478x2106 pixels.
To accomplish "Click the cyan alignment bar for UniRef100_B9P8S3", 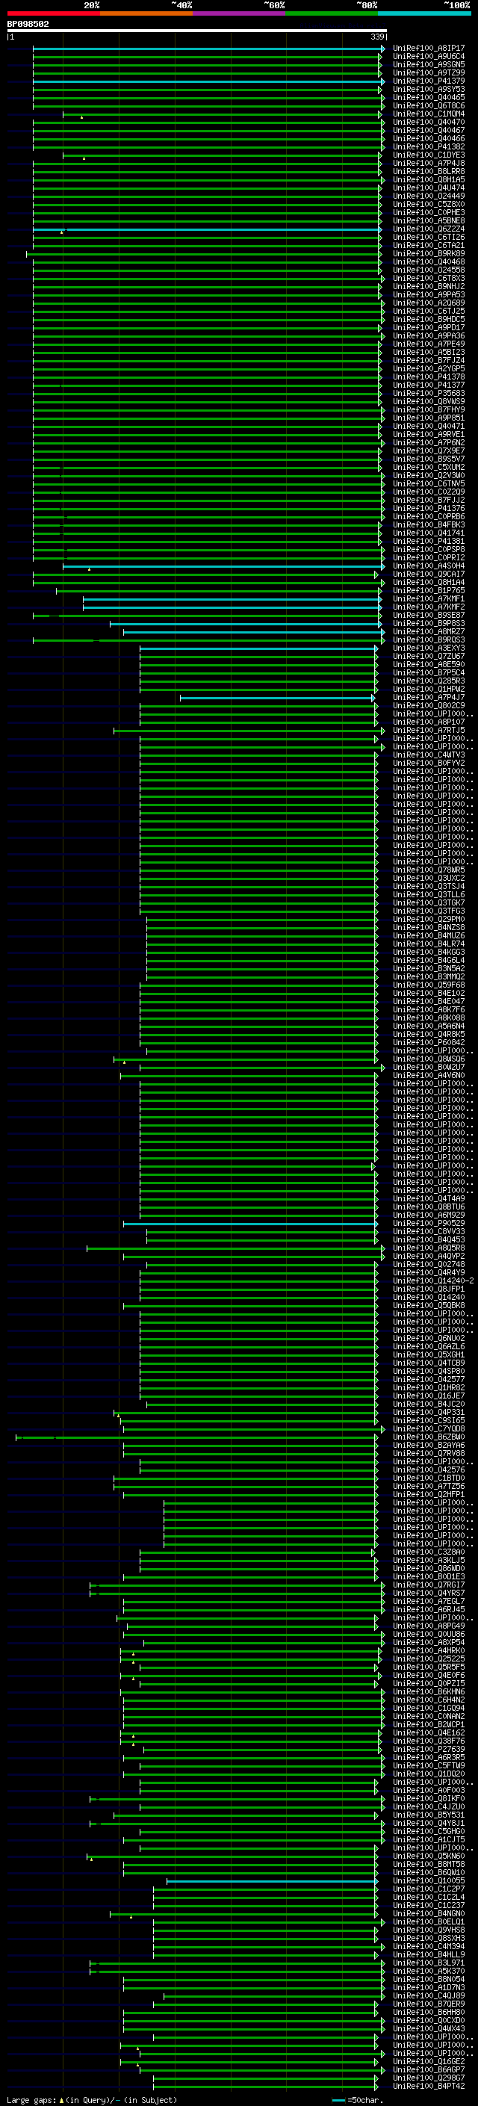I will (246, 623).
